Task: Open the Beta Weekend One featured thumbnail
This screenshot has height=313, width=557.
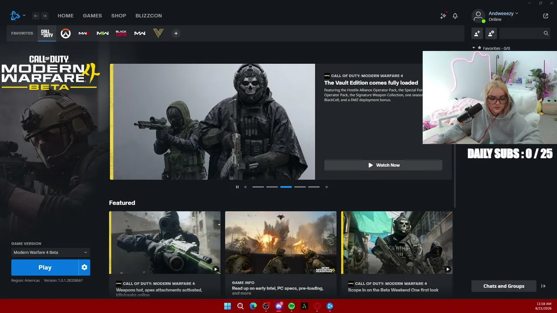Action: click(397, 243)
